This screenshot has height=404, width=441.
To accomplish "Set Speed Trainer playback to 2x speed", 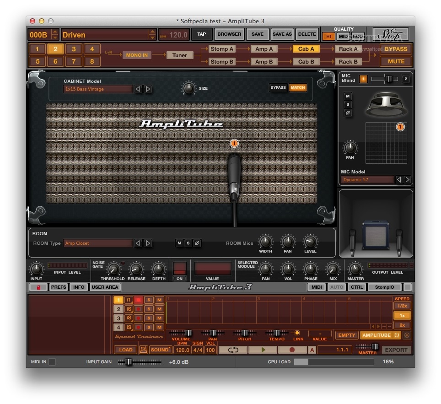I will pyautogui.click(x=402, y=325).
